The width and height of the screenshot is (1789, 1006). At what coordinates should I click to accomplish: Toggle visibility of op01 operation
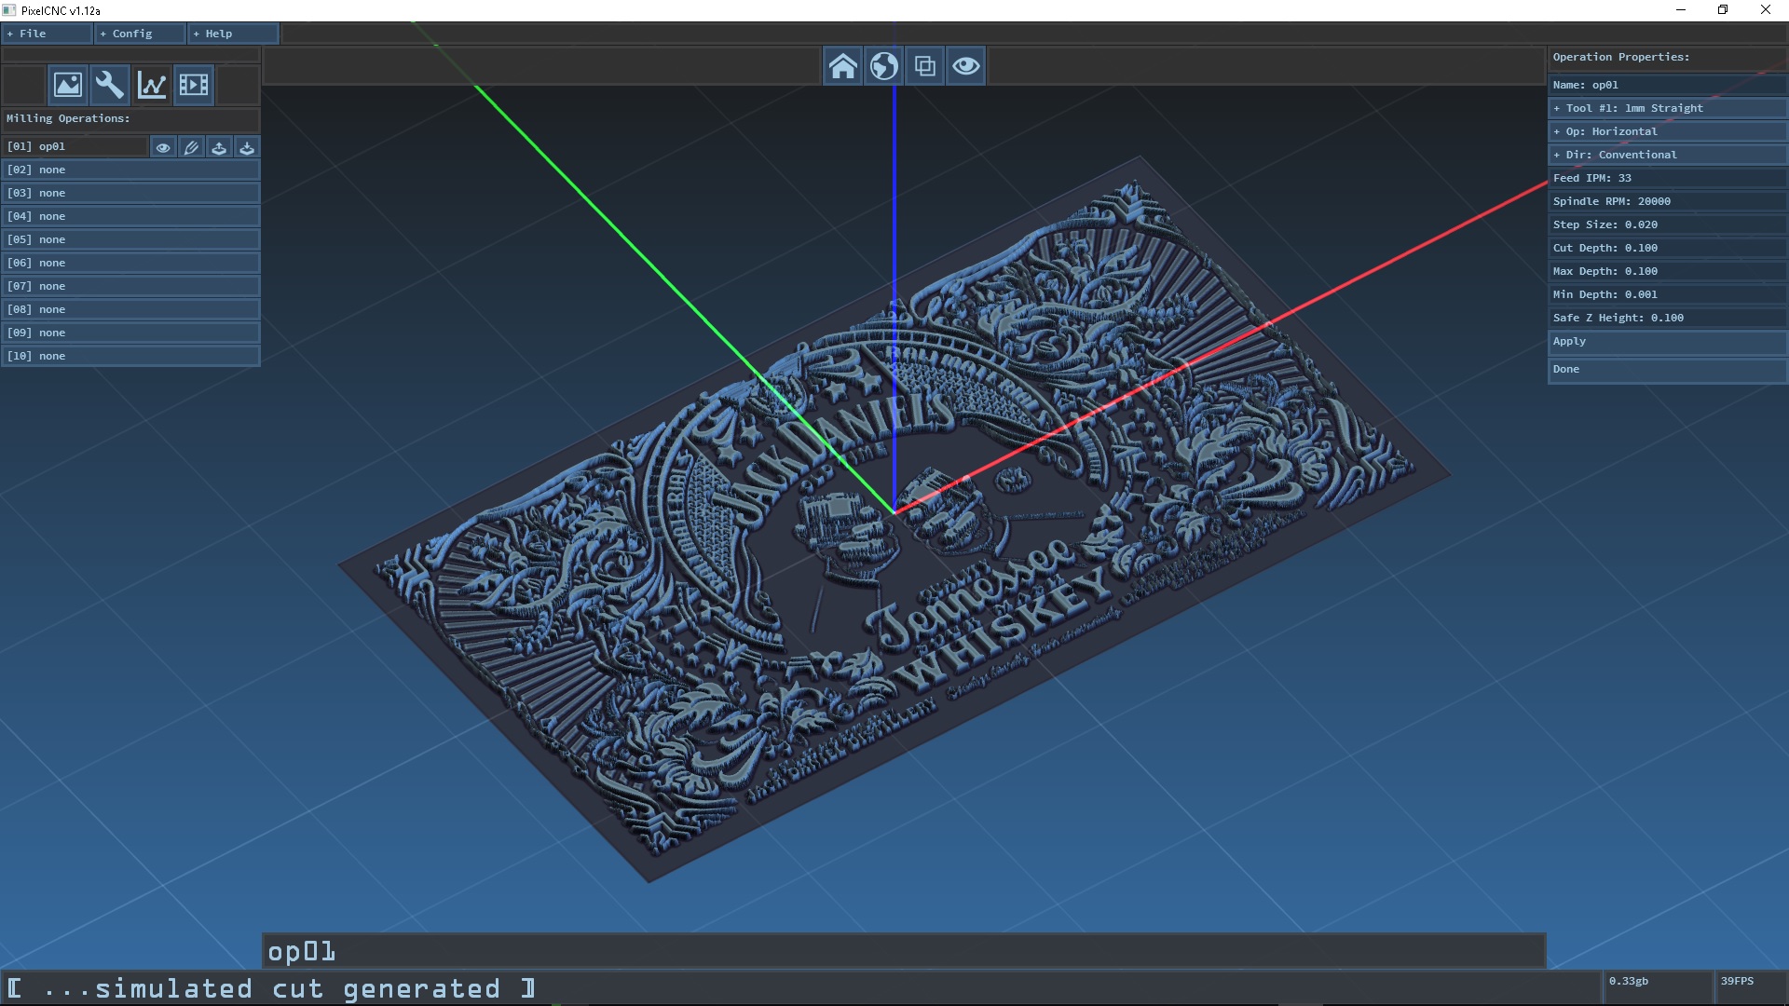pyautogui.click(x=163, y=147)
